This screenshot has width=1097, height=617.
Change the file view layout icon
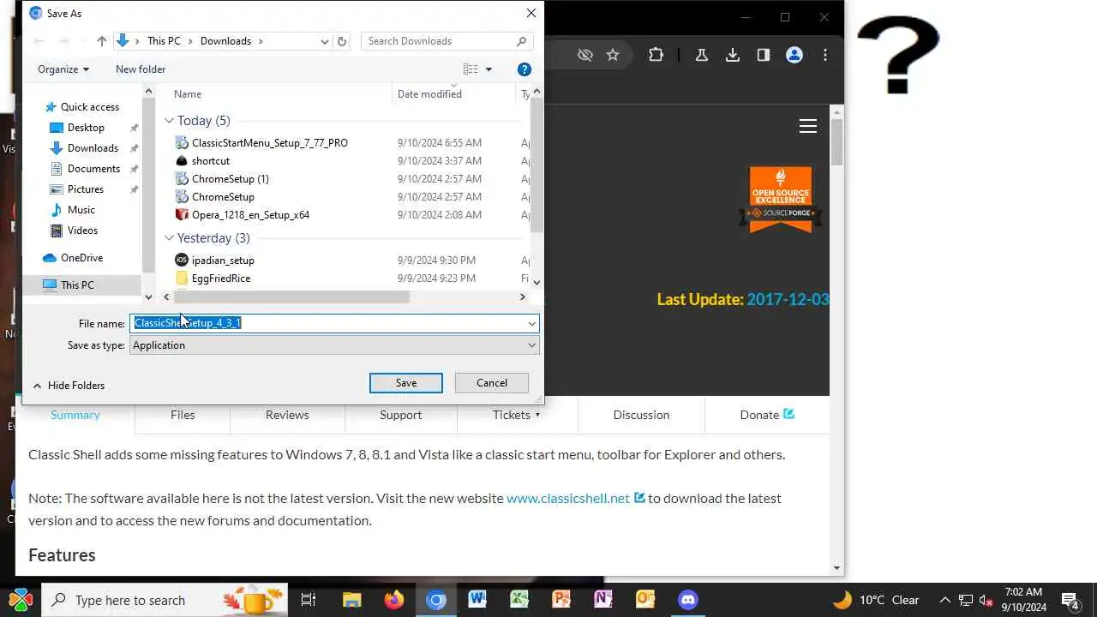coord(471,69)
